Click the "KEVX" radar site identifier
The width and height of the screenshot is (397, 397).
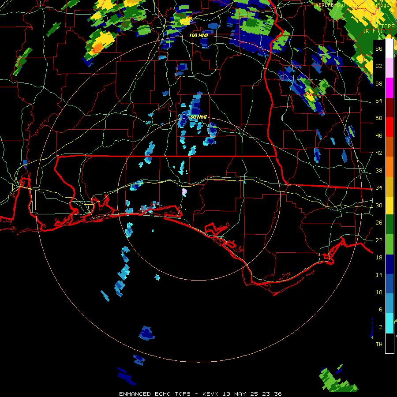point(211,394)
